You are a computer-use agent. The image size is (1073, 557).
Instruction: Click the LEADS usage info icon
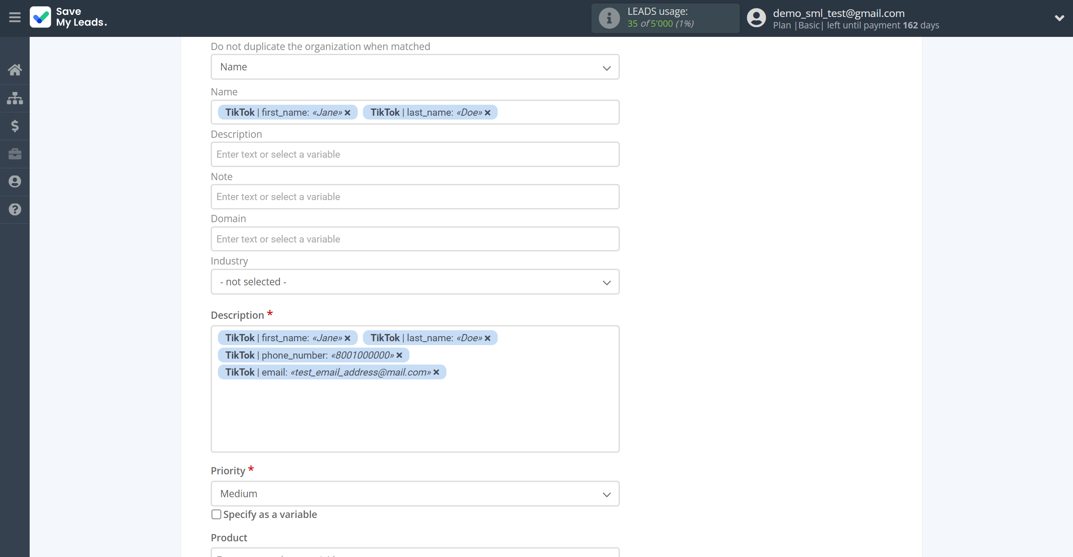pos(609,18)
